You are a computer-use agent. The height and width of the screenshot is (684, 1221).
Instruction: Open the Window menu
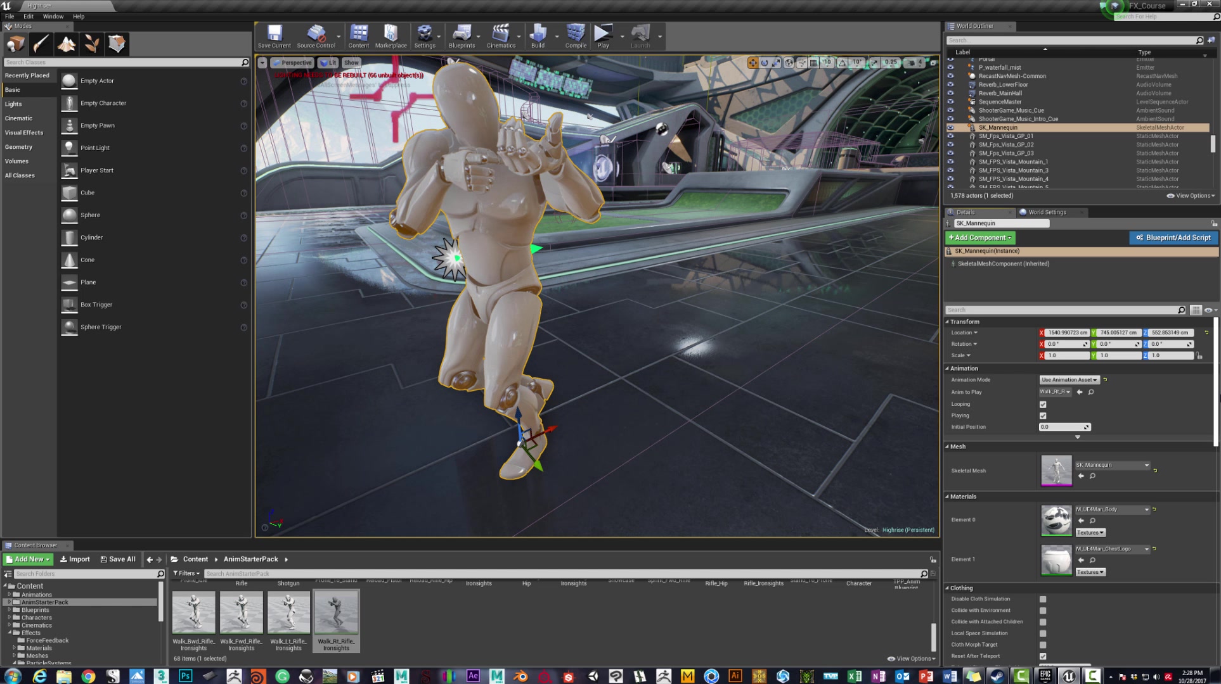(x=53, y=16)
